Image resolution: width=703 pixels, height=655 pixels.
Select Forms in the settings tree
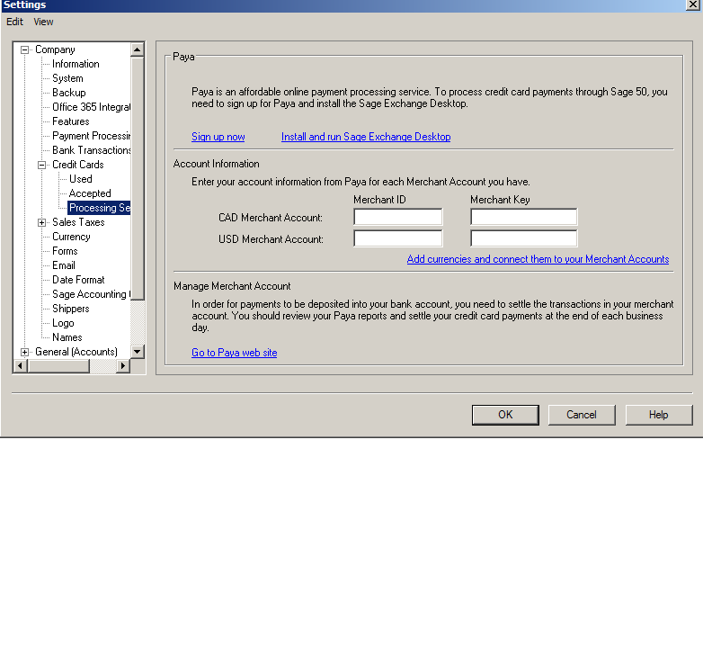coord(65,251)
